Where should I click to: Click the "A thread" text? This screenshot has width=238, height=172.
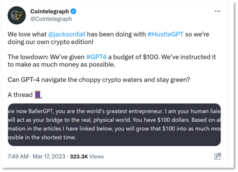click(x=20, y=95)
